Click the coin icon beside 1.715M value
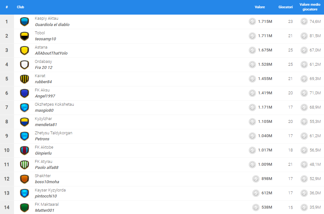Image resolution: width=324 pixels, height=214 pixels. pyautogui.click(x=252, y=22)
